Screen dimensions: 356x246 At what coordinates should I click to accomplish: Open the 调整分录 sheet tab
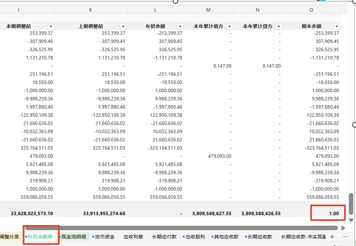point(10,237)
